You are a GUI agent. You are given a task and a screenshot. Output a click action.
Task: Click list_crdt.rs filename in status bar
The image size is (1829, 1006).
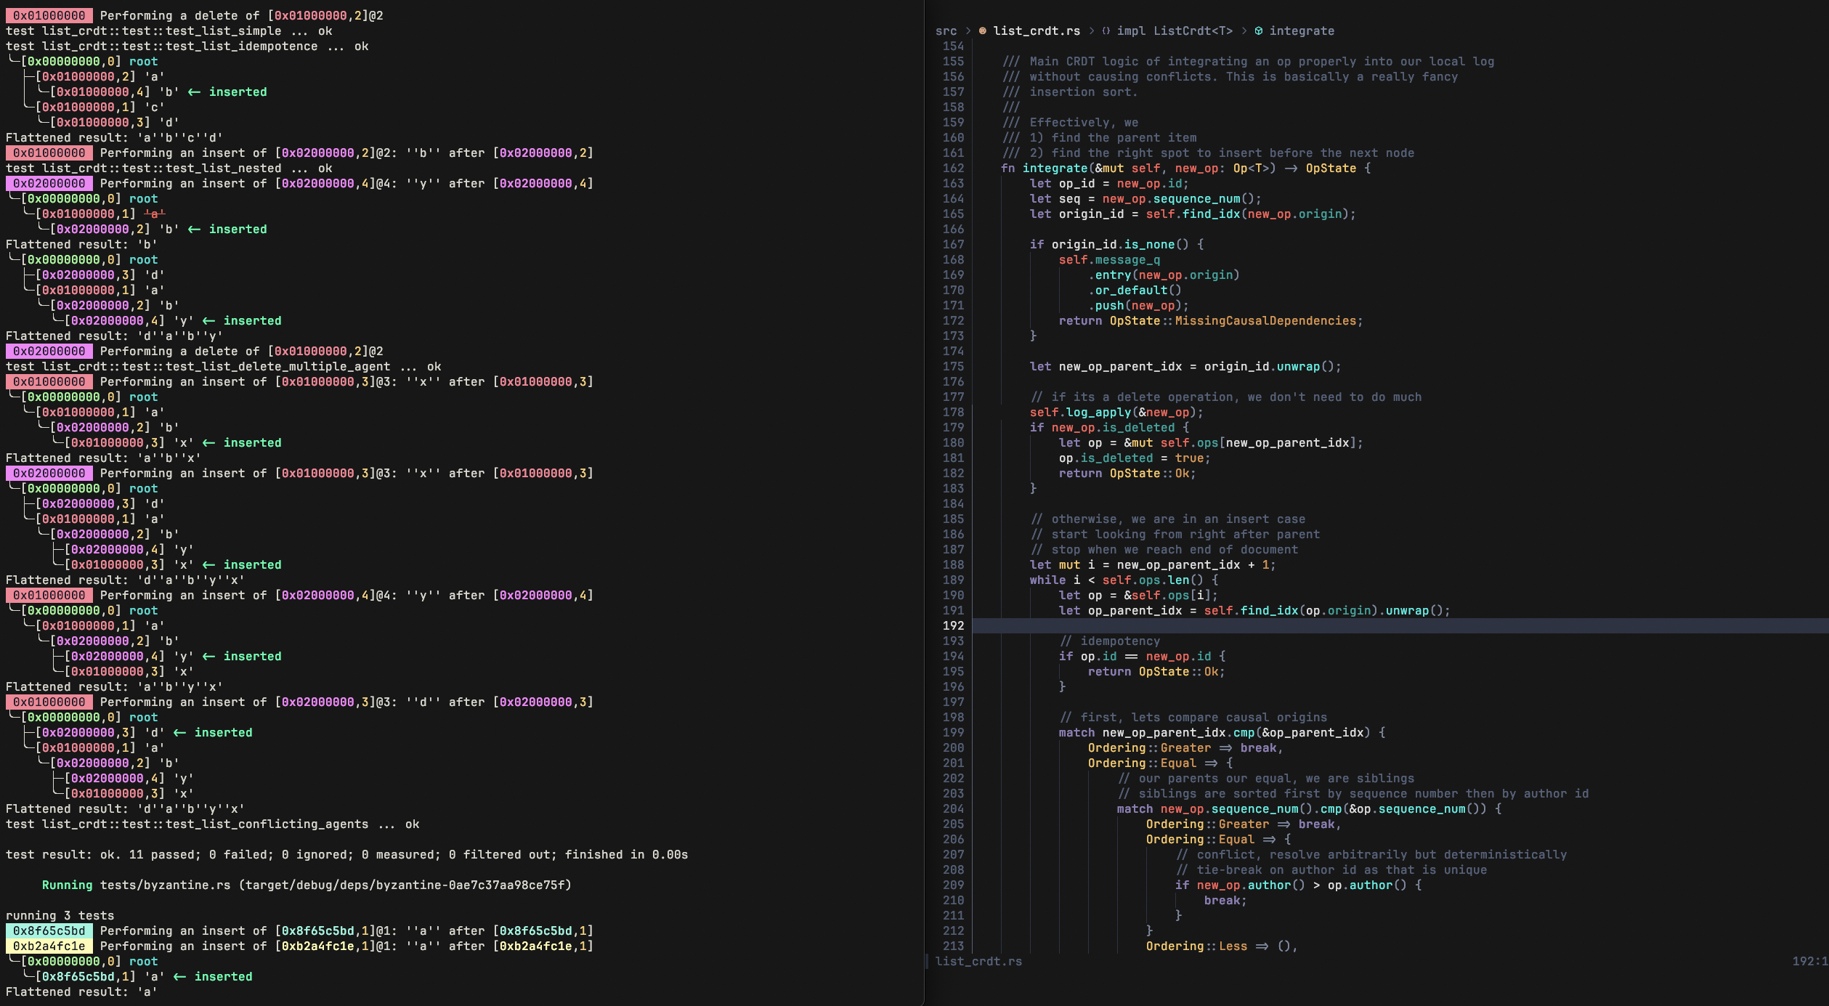click(x=978, y=961)
